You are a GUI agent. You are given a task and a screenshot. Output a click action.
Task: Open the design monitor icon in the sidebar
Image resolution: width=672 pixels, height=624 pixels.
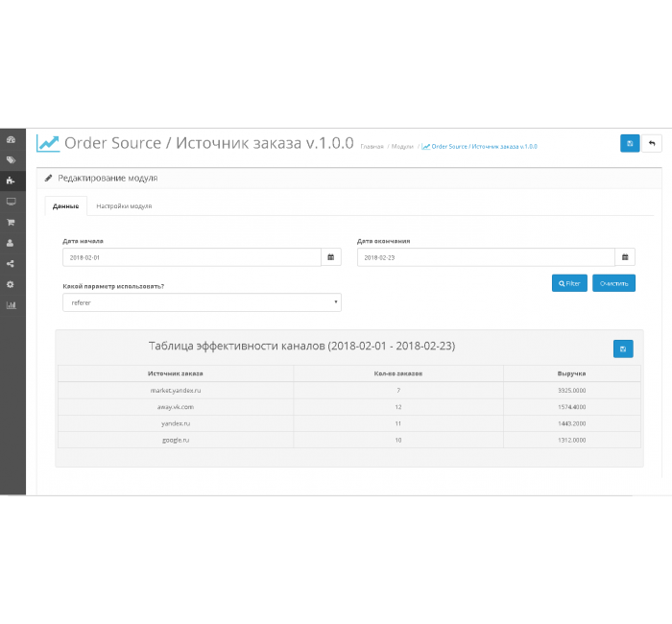click(x=12, y=202)
